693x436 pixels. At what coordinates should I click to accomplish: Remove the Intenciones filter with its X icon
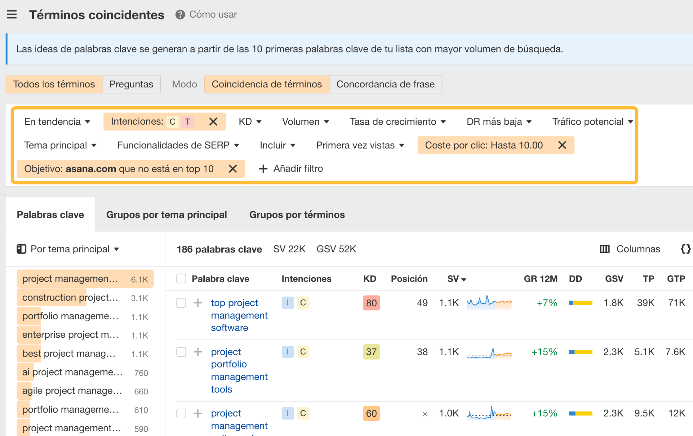pos(213,122)
